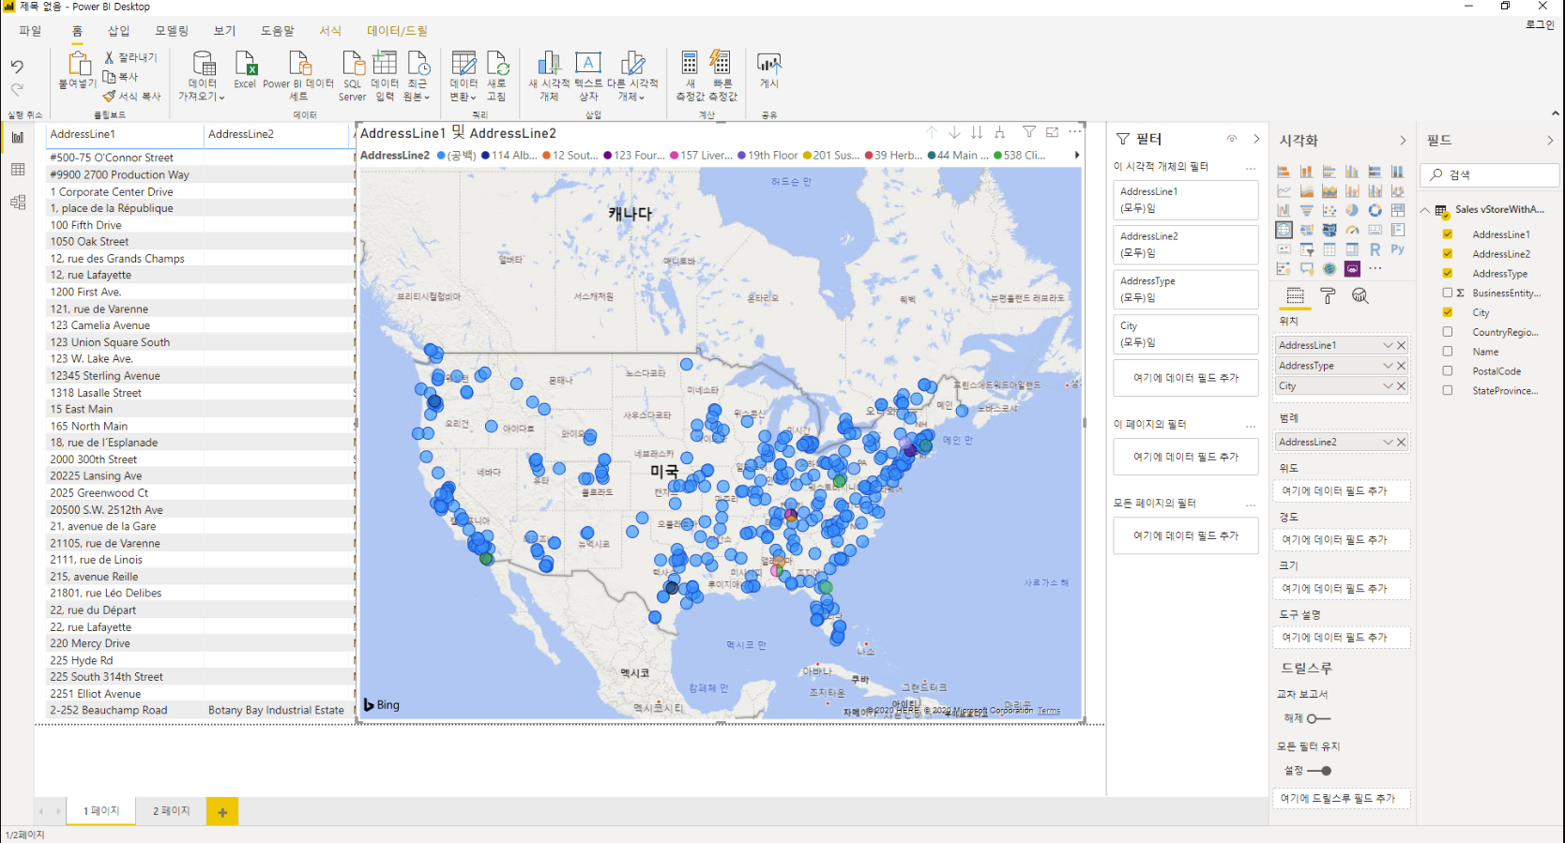
Task: Click the focus mode icon on map visual
Action: tap(1052, 132)
